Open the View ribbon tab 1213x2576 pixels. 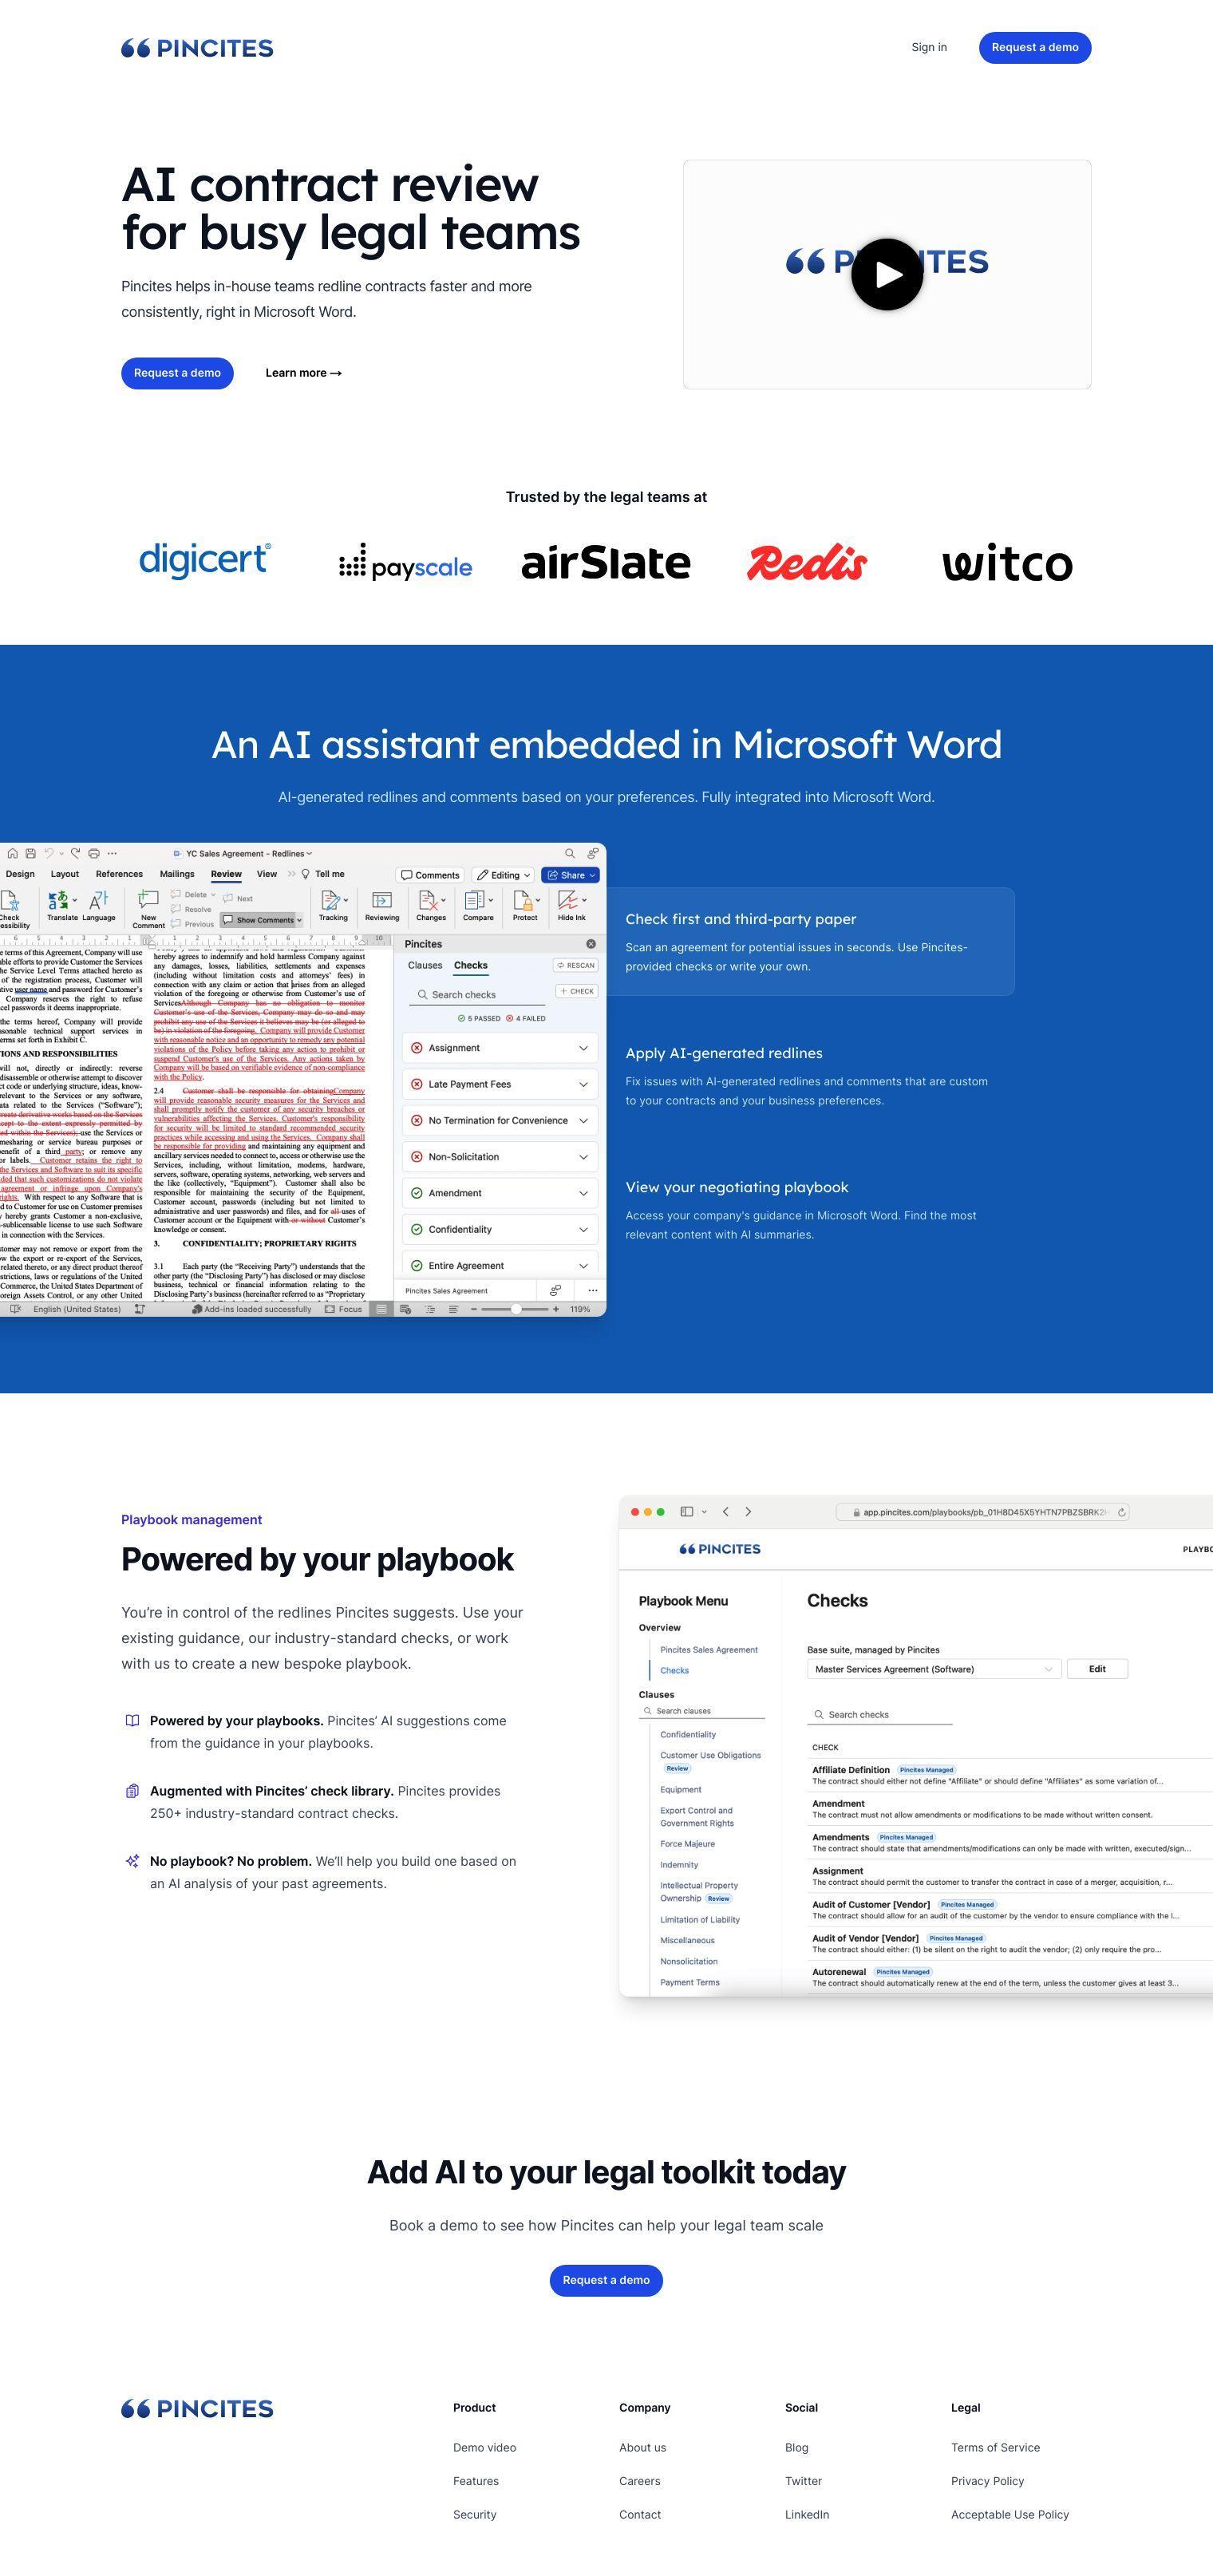pos(267,874)
